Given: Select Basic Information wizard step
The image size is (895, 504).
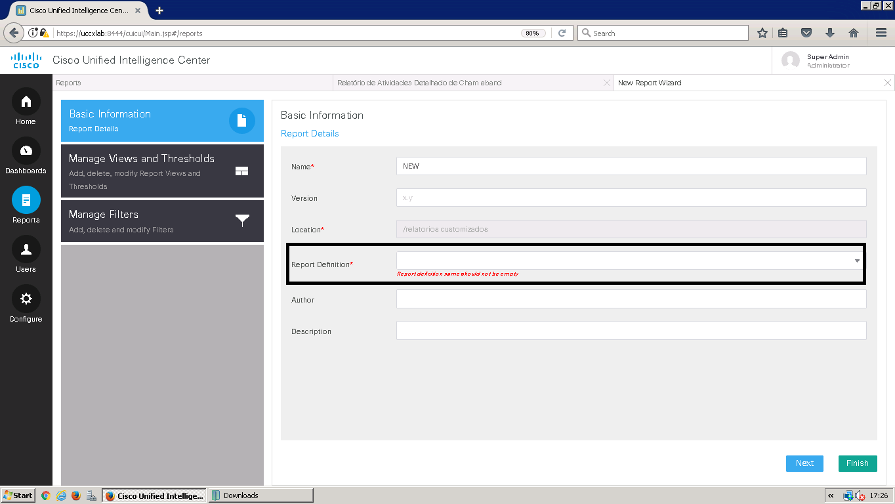Looking at the screenshot, I should (x=162, y=121).
